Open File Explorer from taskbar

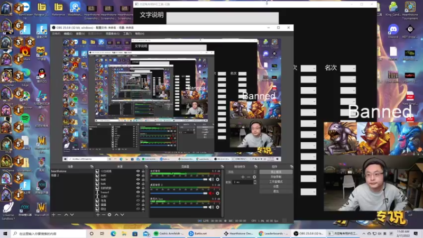coord(124,233)
